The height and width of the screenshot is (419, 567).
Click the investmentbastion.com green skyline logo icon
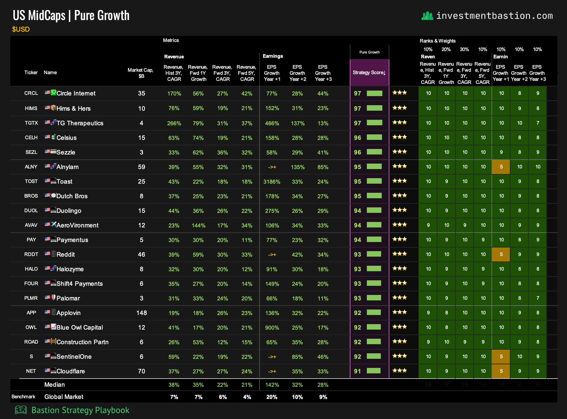pyautogui.click(x=427, y=16)
